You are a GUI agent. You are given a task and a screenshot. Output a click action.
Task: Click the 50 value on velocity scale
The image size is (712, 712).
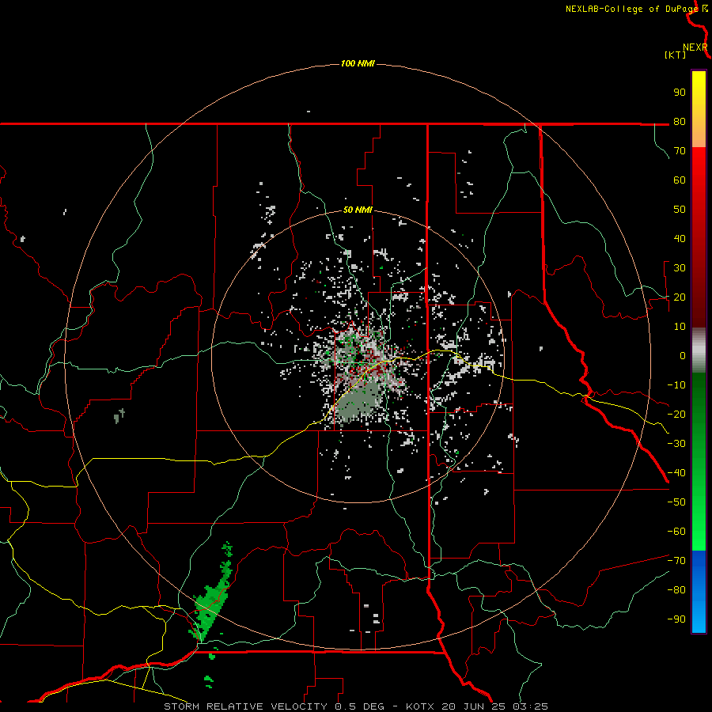pos(680,210)
